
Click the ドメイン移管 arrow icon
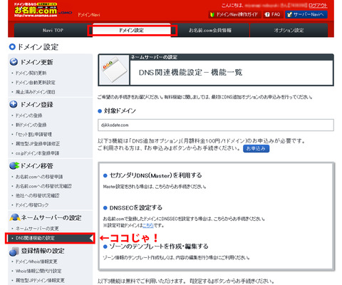[14, 165]
